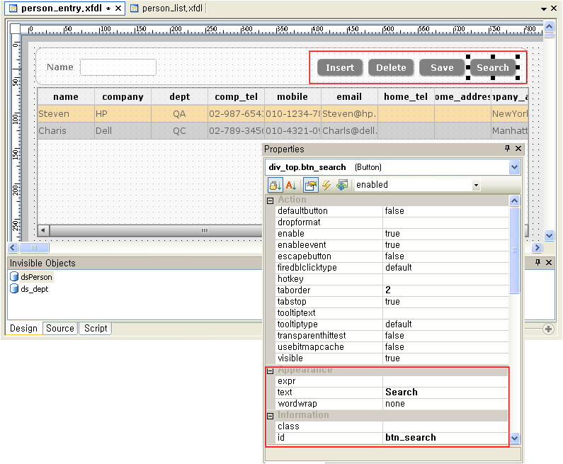Close the Properties panel
This screenshot has width=563, height=464.
[x=518, y=149]
